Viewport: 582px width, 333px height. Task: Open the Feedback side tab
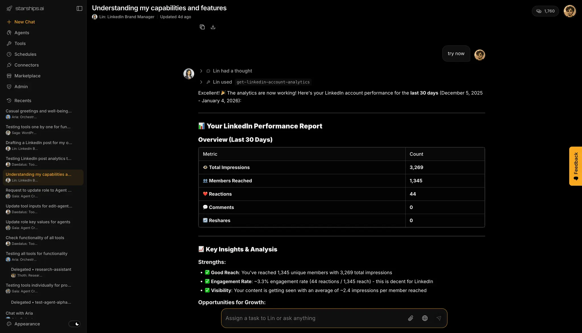click(x=576, y=166)
